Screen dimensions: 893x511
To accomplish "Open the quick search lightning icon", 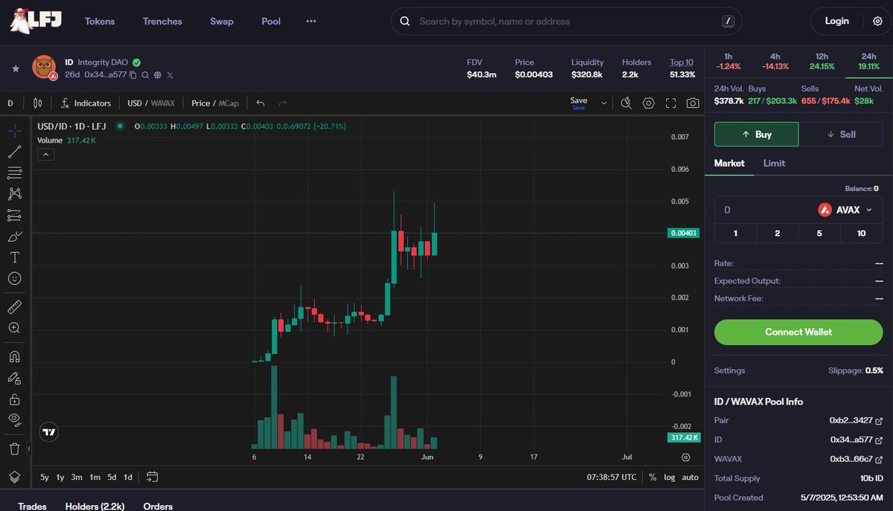I will [627, 103].
